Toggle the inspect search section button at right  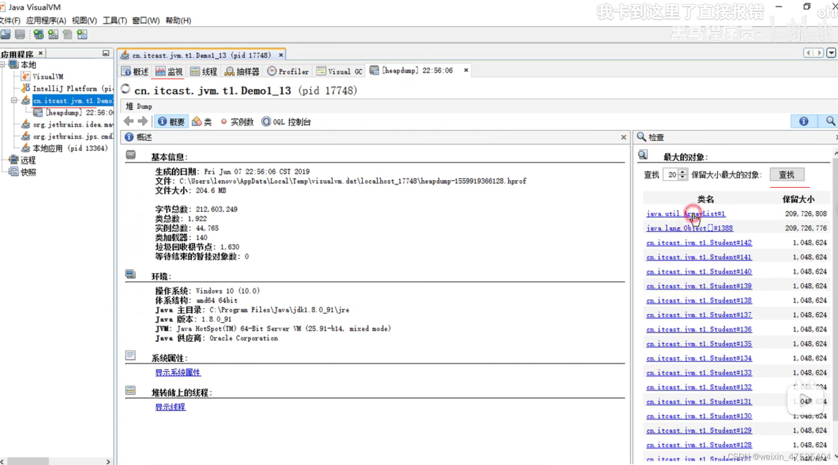(830, 121)
